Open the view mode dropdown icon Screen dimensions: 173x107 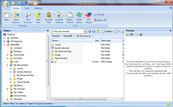pos(117,31)
